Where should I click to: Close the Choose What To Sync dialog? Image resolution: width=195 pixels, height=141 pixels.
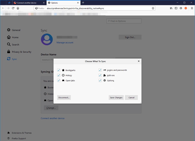tap(138, 61)
